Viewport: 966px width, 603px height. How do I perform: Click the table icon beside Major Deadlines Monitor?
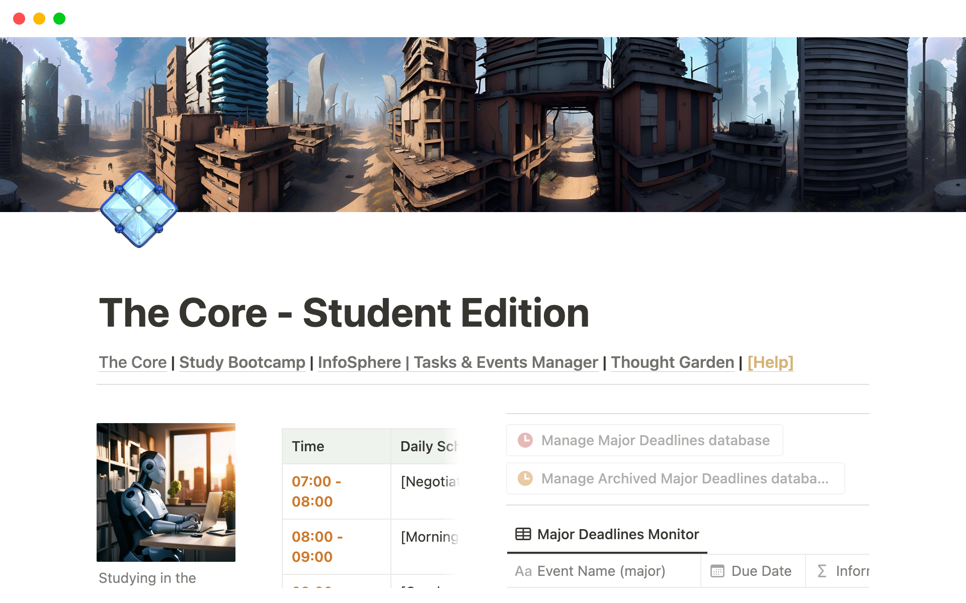click(x=523, y=534)
